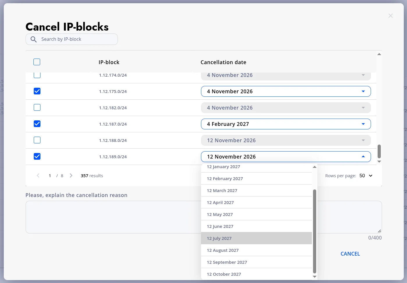The image size is (407, 283).
Task: Uncheck the box for 1.12.189.0/24
Action: [x=37, y=157]
